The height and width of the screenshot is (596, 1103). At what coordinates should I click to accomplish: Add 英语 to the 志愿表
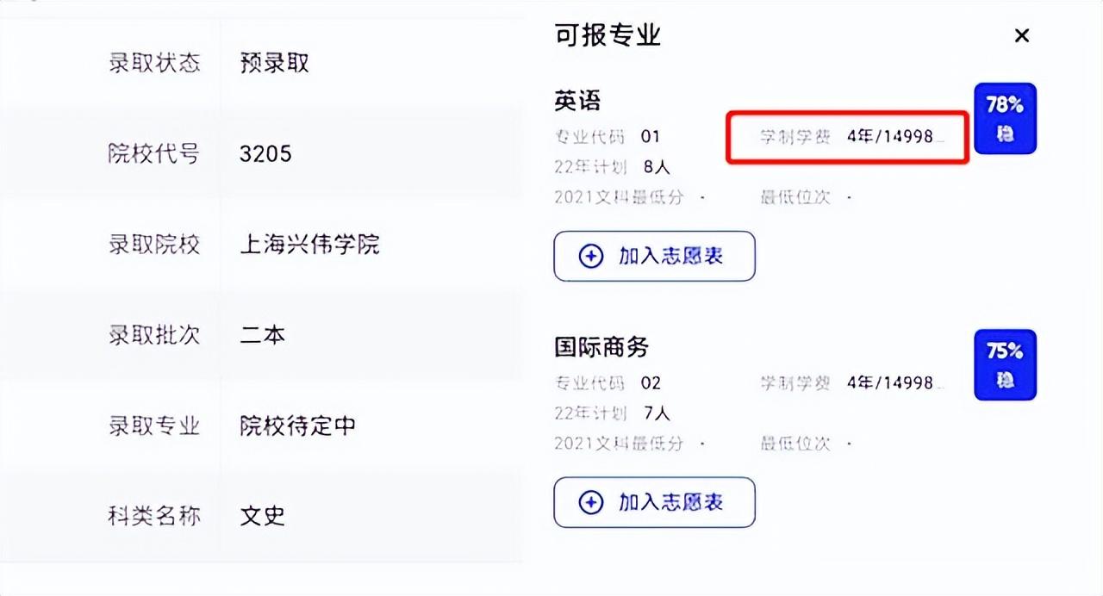pyautogui.click(x=654, y=257)
